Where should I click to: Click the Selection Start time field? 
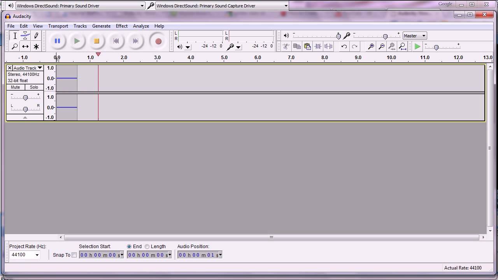click(x=101, y=255)
